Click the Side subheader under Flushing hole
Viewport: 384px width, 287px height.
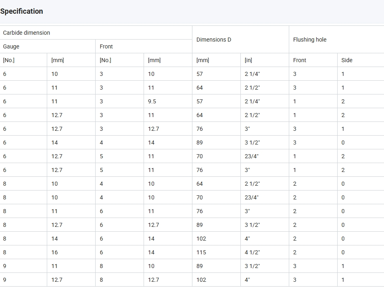click(361, 60)
